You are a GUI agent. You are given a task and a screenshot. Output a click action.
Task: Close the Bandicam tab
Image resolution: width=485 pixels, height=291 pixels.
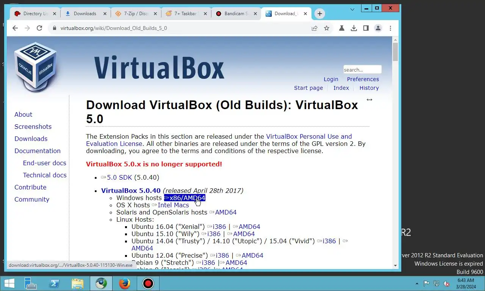(256, 14)
